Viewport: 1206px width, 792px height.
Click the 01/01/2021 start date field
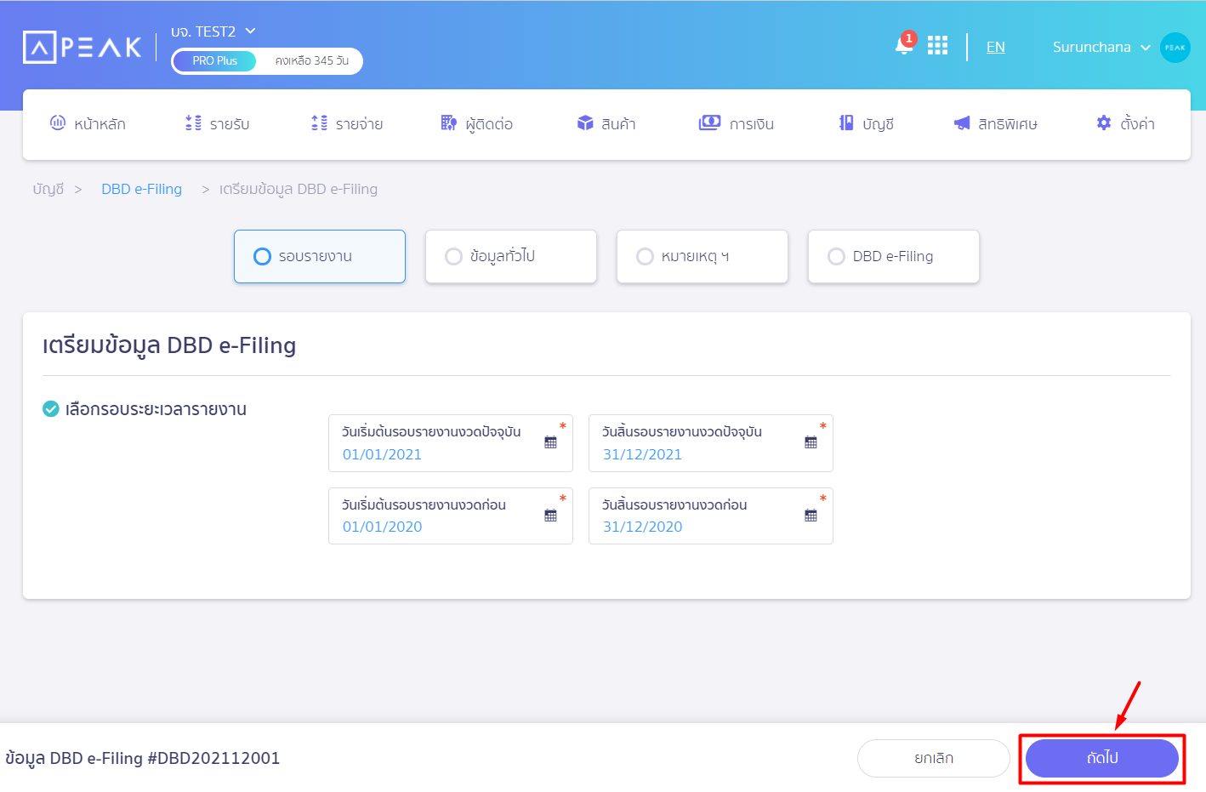(x=451, y=443)
